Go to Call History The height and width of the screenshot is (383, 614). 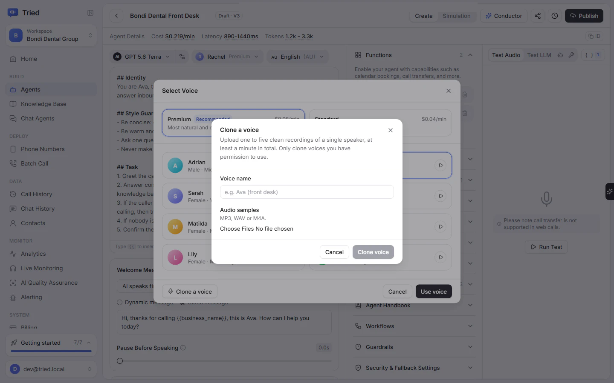51,194
